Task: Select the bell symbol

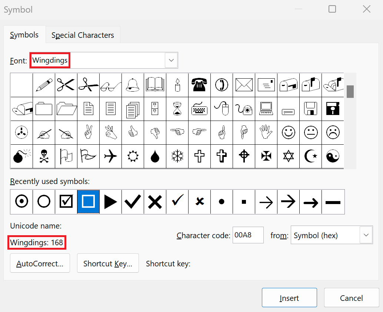Action: [133, 85]
